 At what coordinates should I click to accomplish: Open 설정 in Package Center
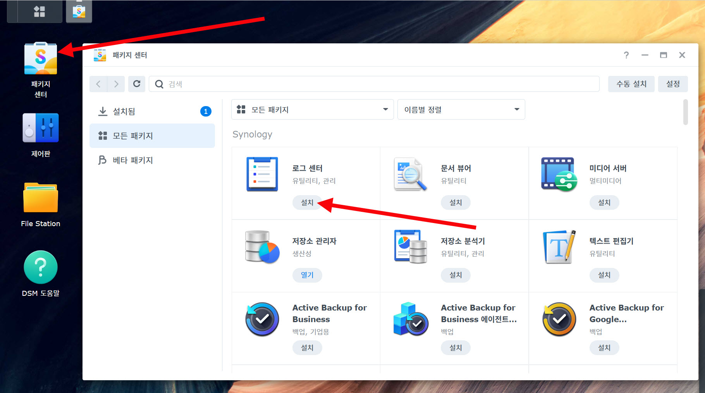point(673,84)
